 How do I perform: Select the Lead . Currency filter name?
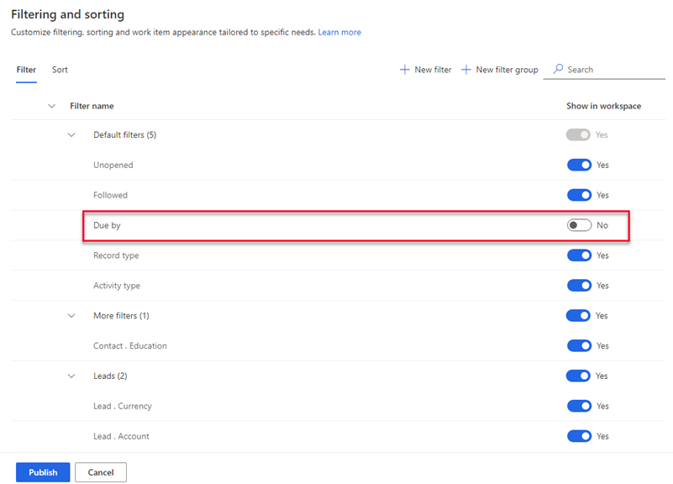coord(123,406)
